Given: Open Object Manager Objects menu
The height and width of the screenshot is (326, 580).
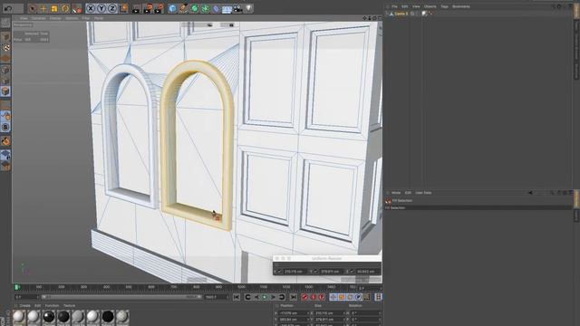Looking at the screenshot, I should pyautogui.click(x=430, y=6).
